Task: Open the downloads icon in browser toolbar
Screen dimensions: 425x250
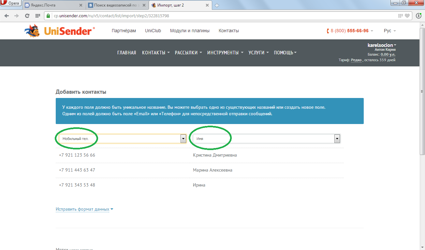Action: click(419, 16)
